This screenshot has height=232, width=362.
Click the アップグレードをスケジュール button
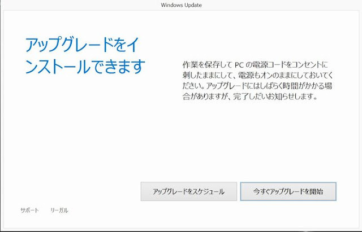tap(188, 191)
